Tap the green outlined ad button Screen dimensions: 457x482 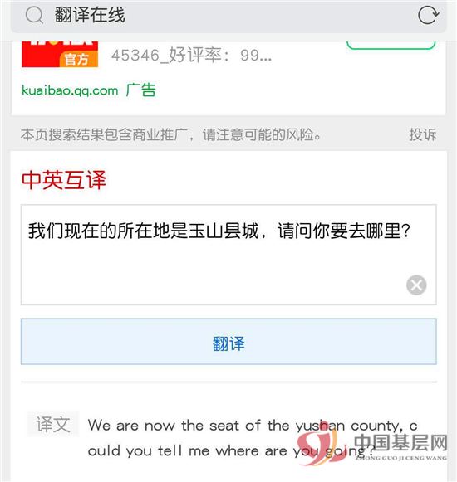click(391, 45)
